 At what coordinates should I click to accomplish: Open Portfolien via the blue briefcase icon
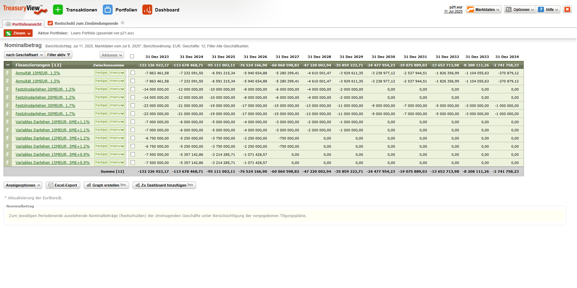pyautogui.click(x=107, y=10)
